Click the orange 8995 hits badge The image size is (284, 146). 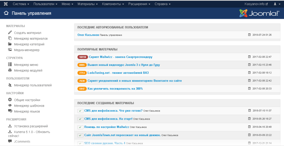click(x=82, y=65)
